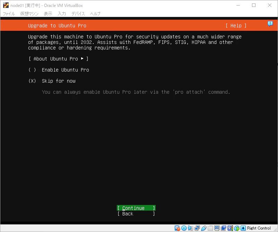
Task: Click the CPU virtualization status icon
Action: (230, 228)
